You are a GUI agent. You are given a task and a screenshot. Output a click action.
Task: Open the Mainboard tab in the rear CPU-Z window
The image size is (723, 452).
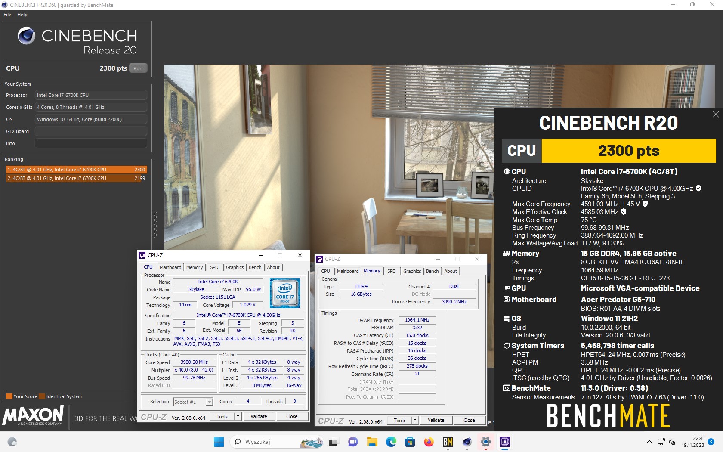[x=348, y=271]
